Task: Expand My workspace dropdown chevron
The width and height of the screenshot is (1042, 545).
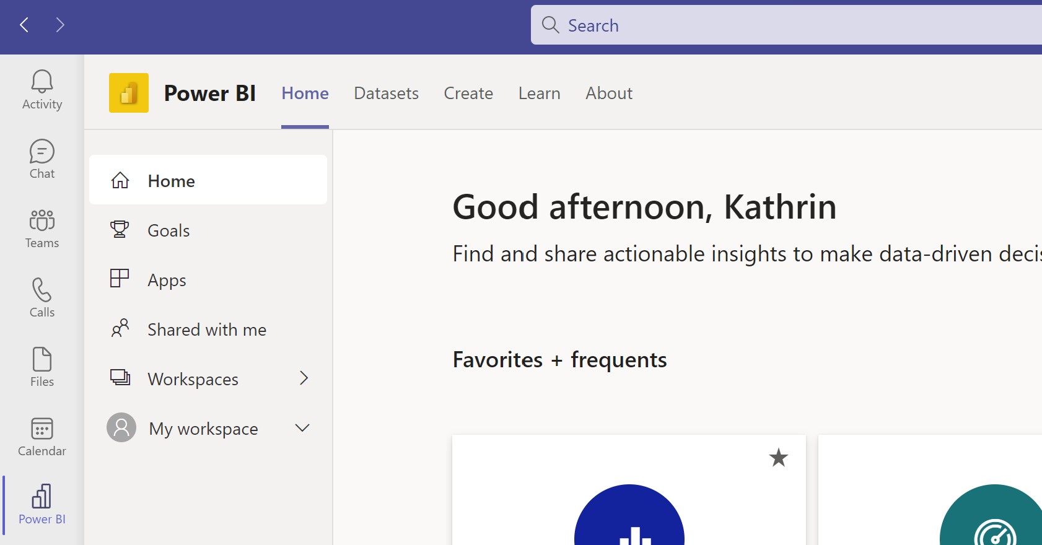Action: coord(302,428)
